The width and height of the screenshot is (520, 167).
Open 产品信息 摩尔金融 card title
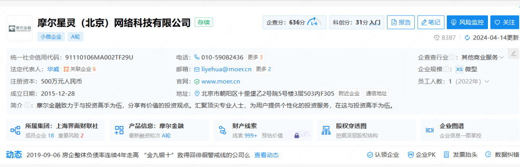pos(156,126)
